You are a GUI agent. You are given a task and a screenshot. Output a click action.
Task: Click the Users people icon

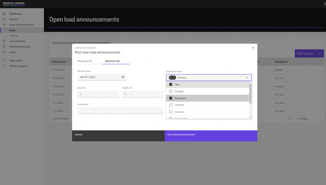pos(4,52)
